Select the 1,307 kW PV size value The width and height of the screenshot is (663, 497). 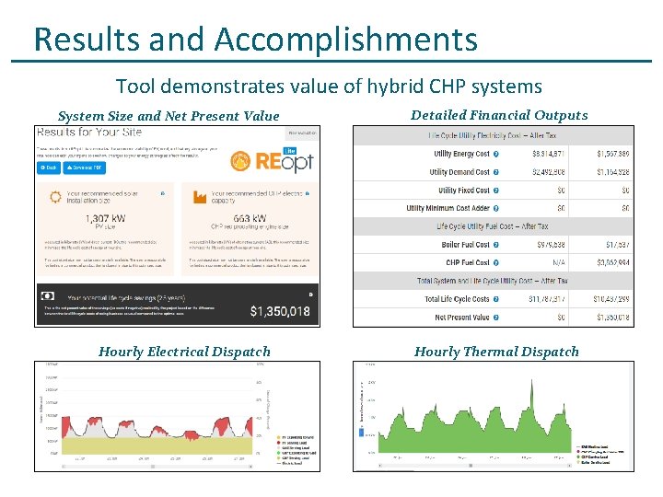105,218
